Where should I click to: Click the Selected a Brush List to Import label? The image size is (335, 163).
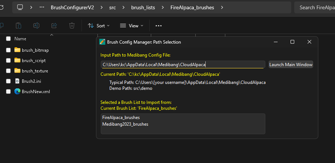136,102
